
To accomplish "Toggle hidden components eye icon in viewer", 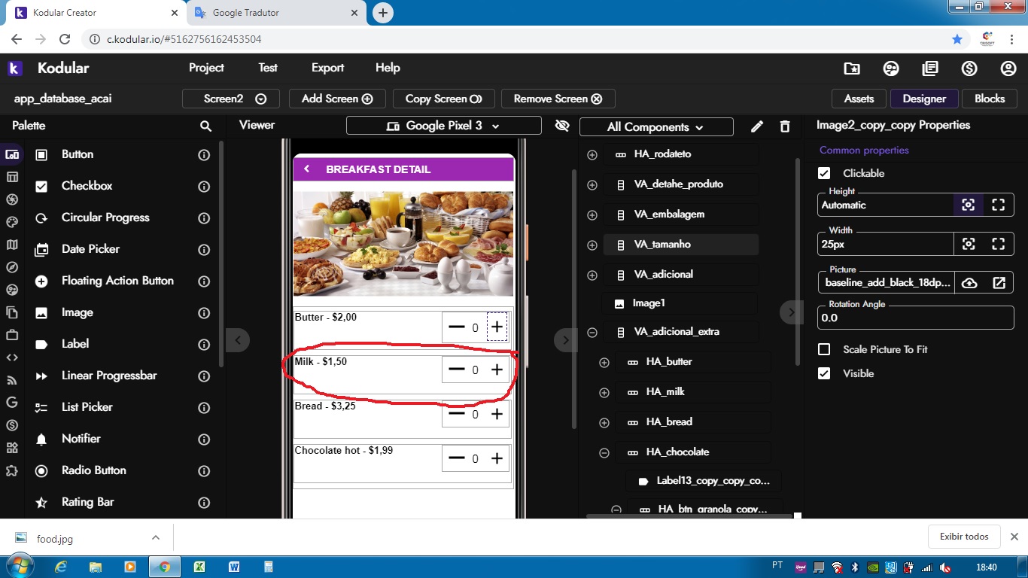I will click(561, 126).
